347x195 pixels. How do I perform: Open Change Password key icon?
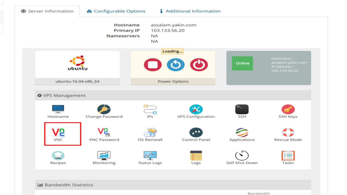(104, 109)
